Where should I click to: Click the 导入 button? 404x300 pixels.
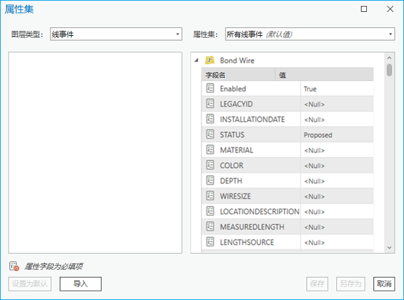pyautogui.click(x=80, y=283)
